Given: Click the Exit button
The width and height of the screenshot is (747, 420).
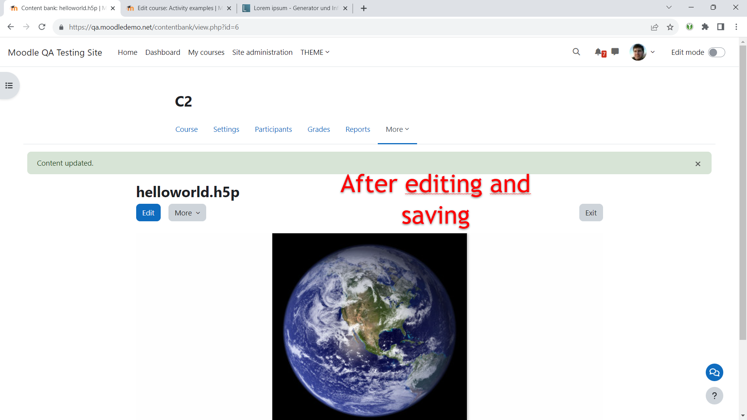Looking at the screenshot, I should point(591,213).
